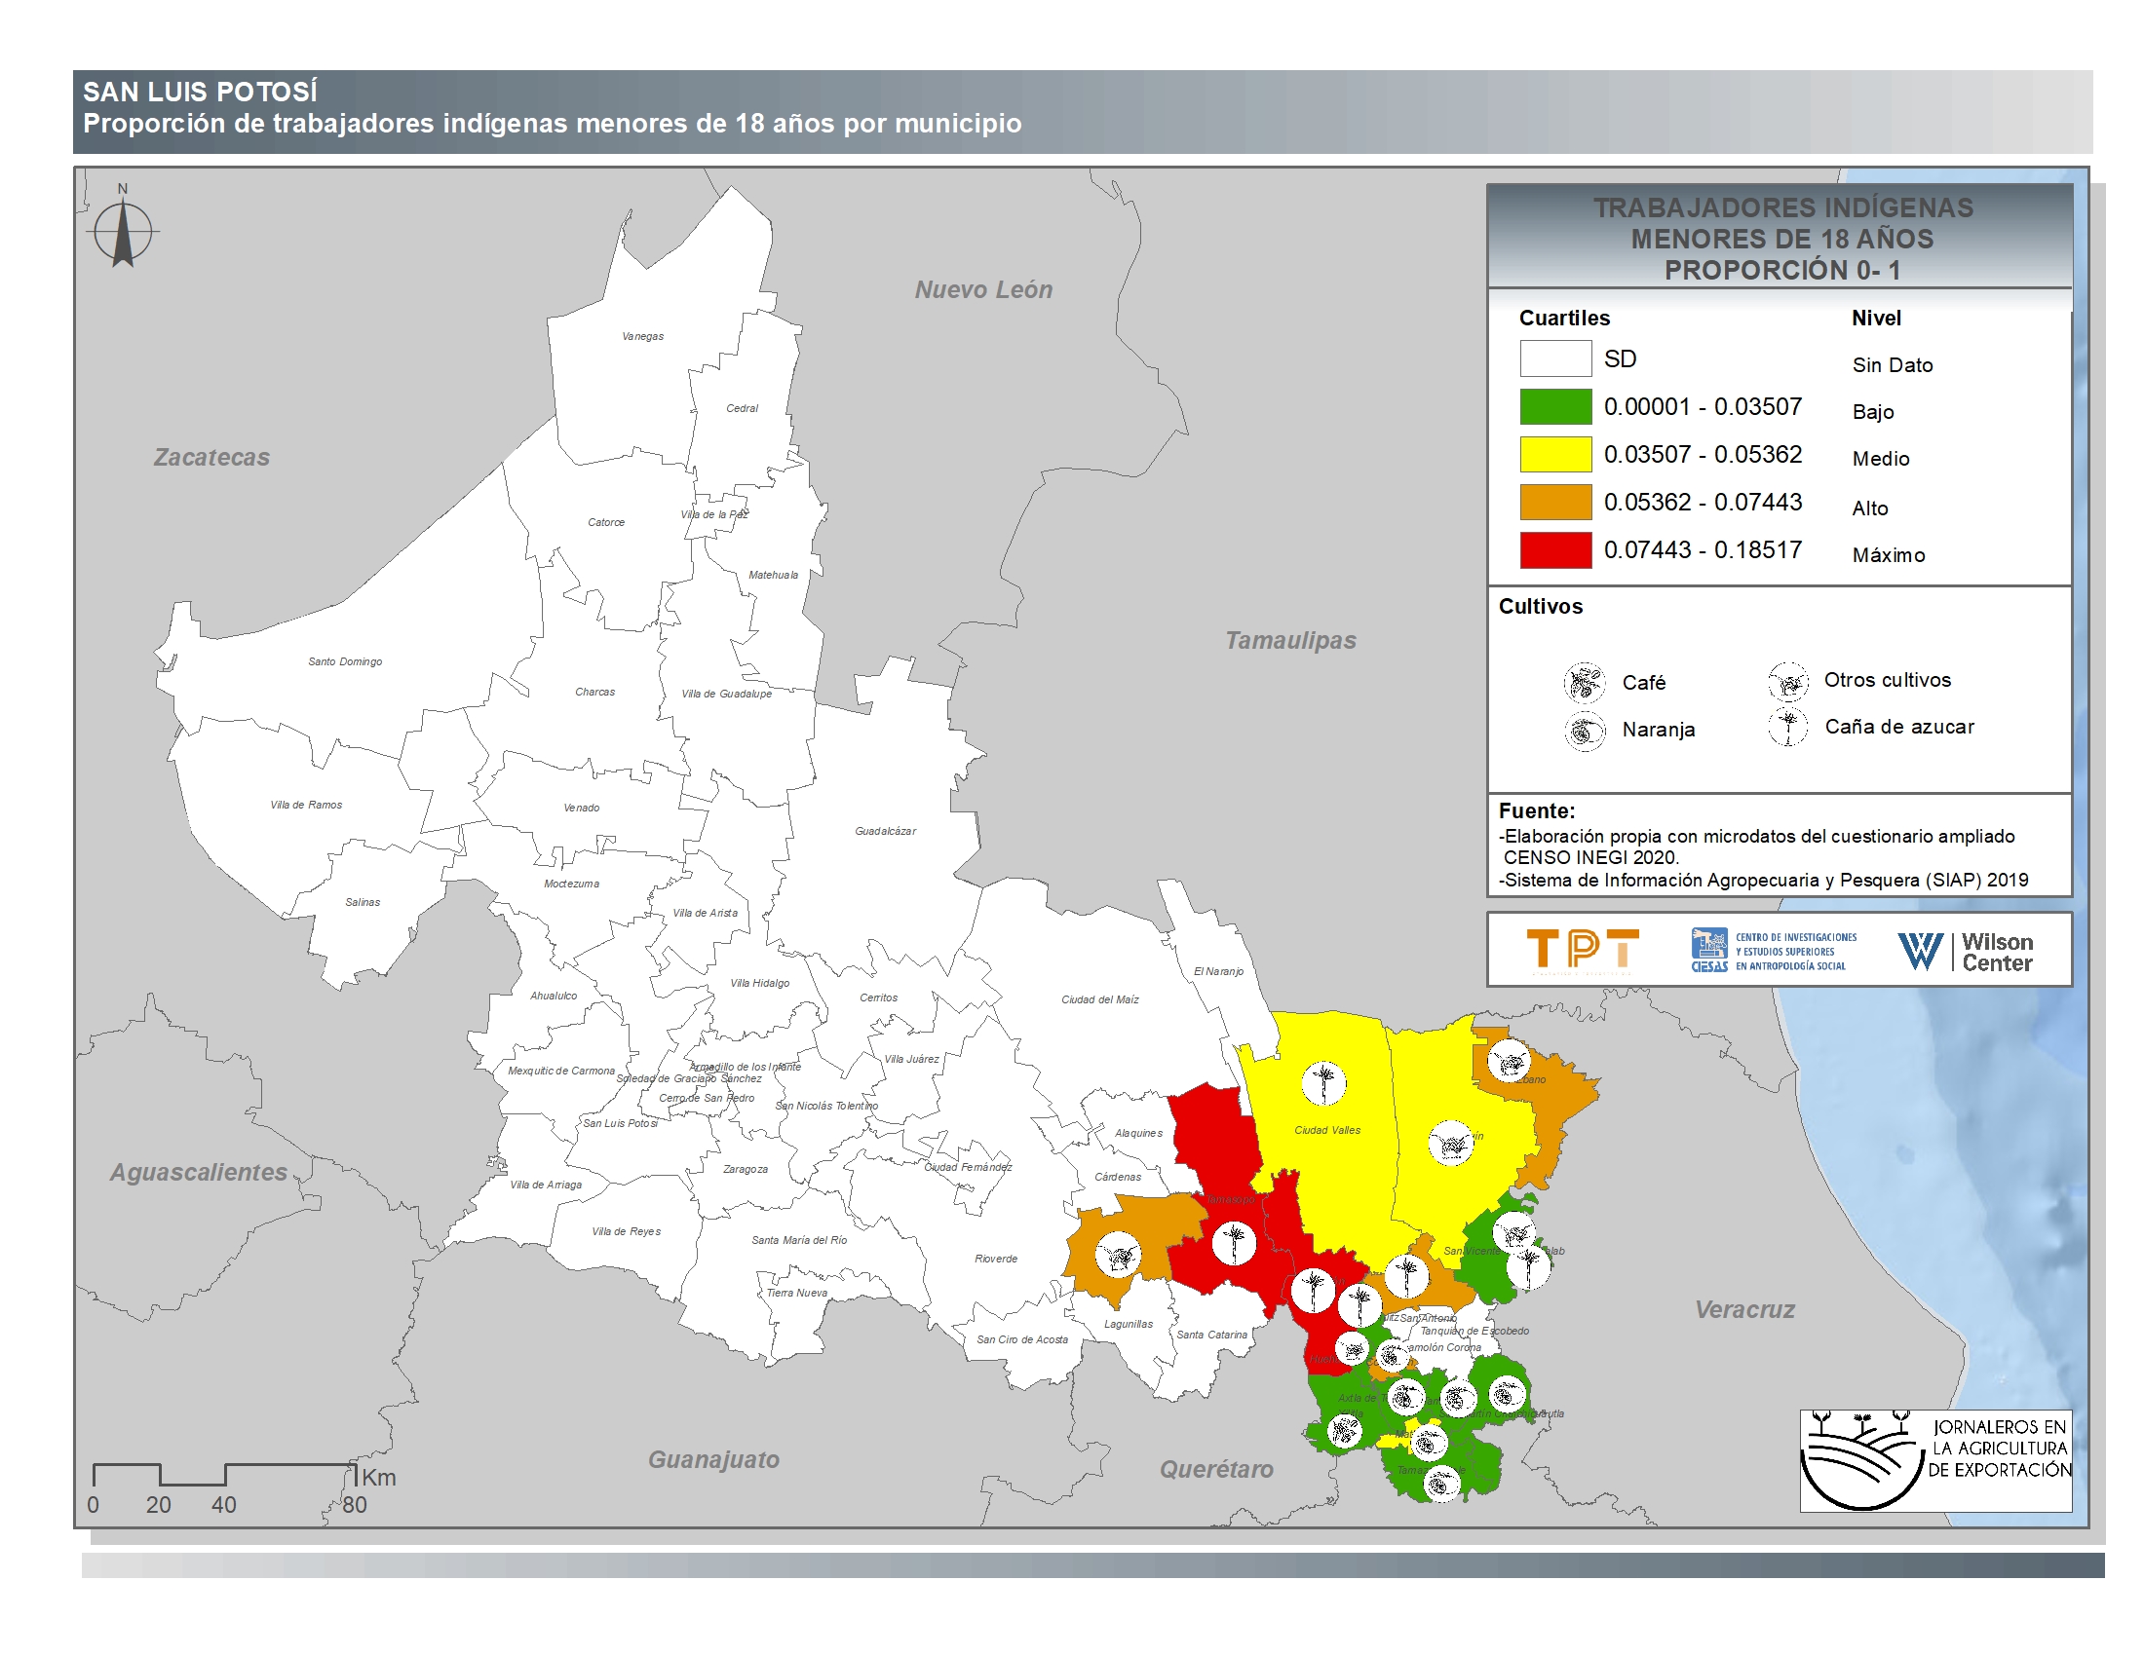Click the Santo Domingo municipality label
The image size is (2144, 1656).
point(345,662)
